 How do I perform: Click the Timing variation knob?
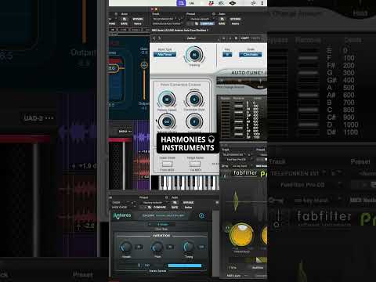click(x=189, y=247)
